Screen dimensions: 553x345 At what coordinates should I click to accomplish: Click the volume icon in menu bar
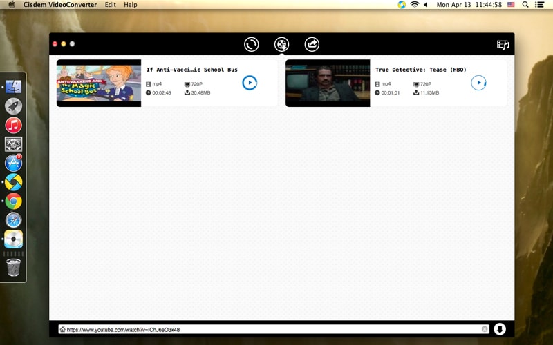click(x=426, y=5)
